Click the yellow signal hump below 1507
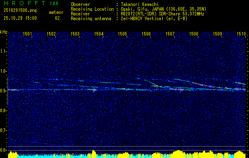This screenshot has height=158, width=249. point(178,153)
